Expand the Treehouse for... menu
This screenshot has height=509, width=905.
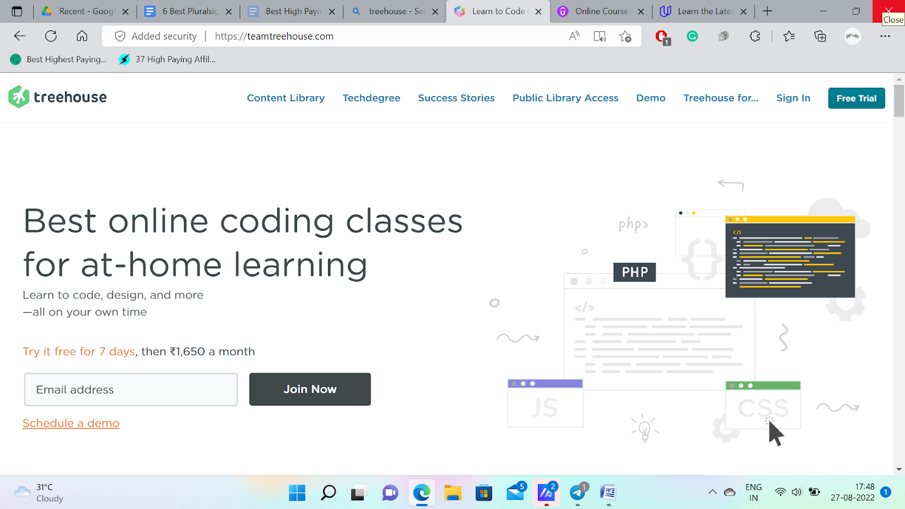click(721, 98)
